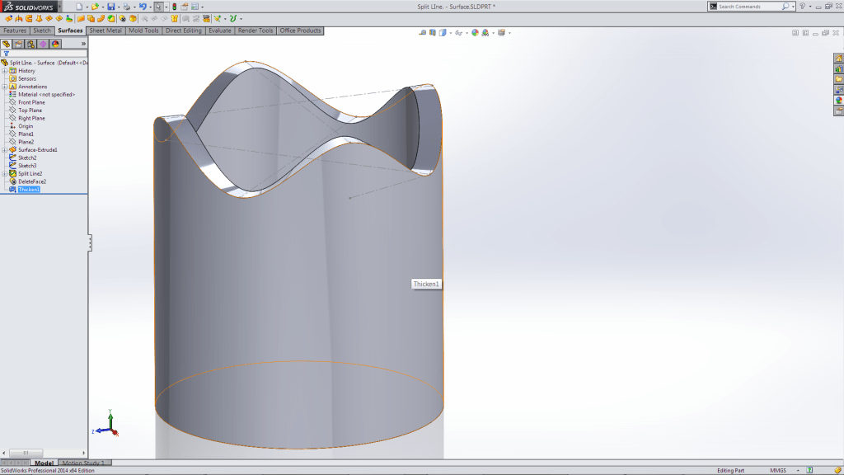Image resolution: width=844 pixels, height=475 pixels.
Task: Toggle the Select arrow tool in the toolbar
Action: [158, 7]
